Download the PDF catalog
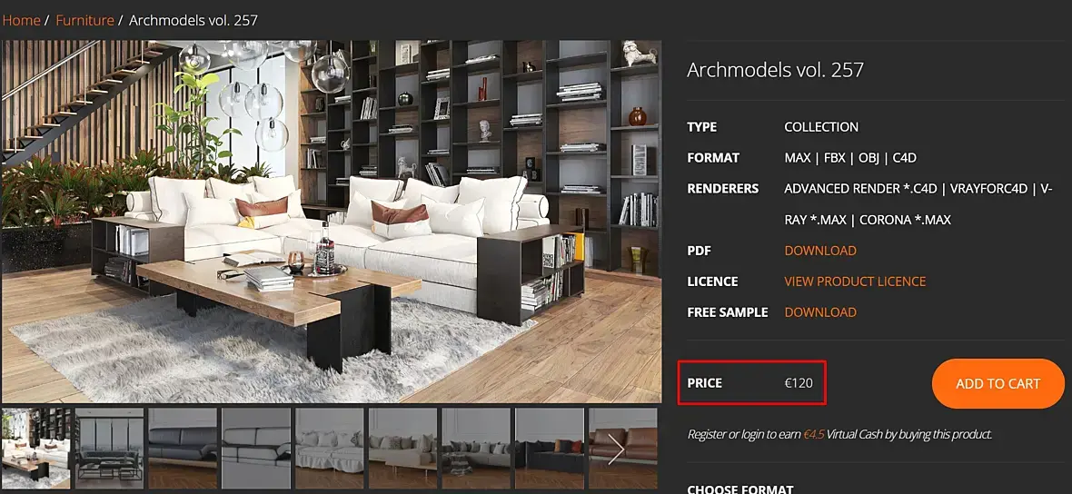The image size is (1072, 494). click(820, 251)
